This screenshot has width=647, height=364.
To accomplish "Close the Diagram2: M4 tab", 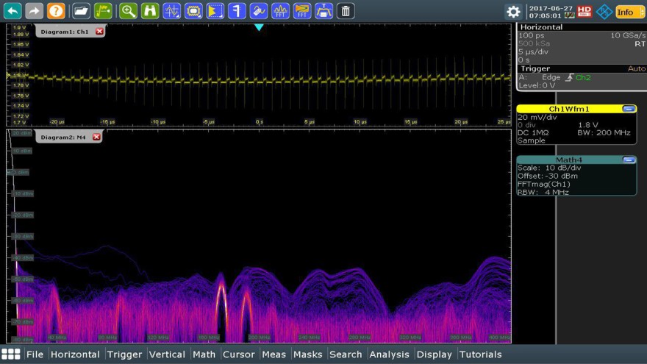I will [96, 137].
